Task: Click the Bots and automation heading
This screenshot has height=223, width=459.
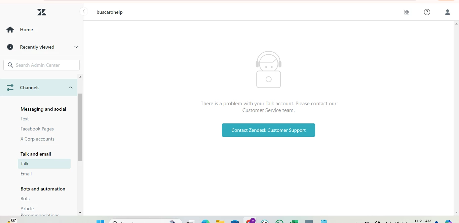Action: point(43,189)
